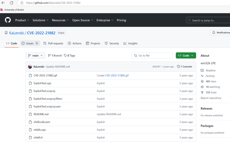Switch to the Projects tab
The width and height of the screenshot is (230, 142).
point(93,43)
